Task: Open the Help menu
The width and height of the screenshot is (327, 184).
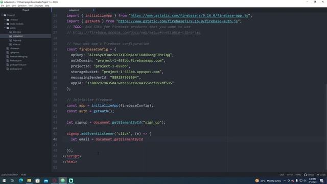Action: [x=47, y=6]
